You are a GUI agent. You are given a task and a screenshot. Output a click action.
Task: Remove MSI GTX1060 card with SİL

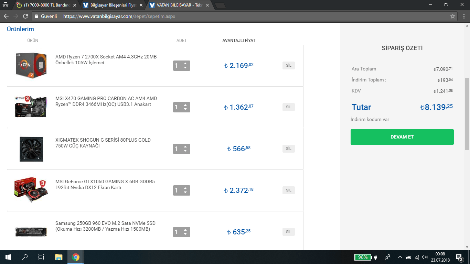[289, 190]
